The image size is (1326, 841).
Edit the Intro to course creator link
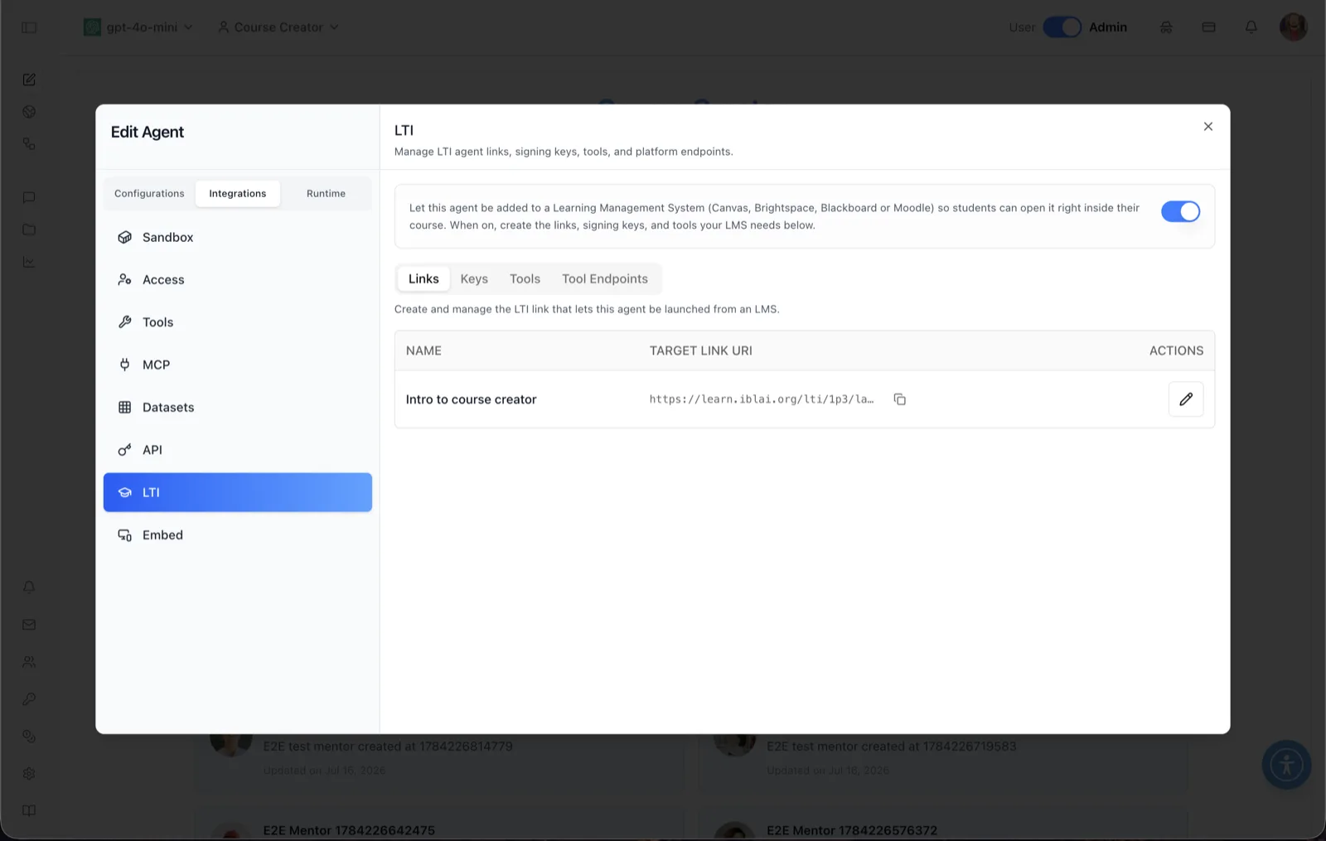(1186, 399)
